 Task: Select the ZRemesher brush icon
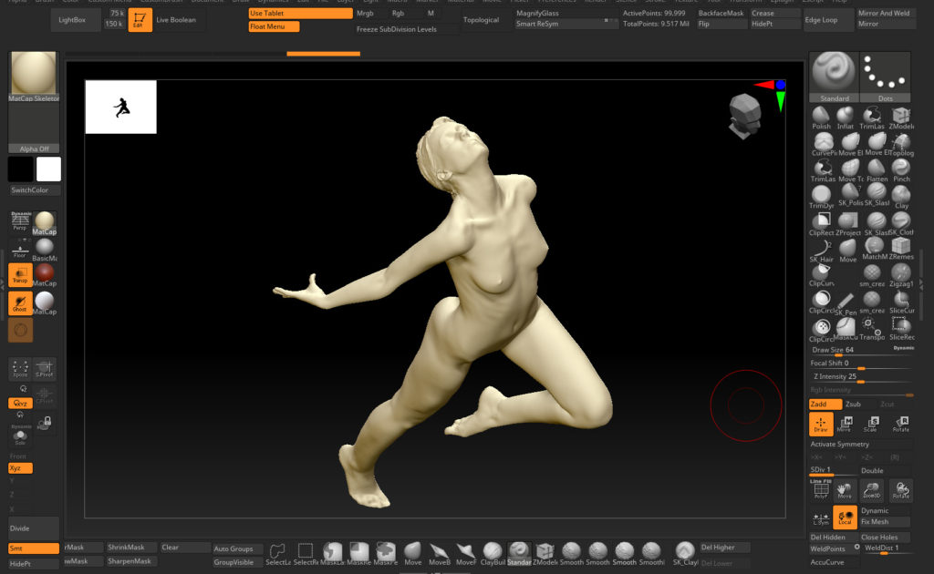click(x=901, y=249)
